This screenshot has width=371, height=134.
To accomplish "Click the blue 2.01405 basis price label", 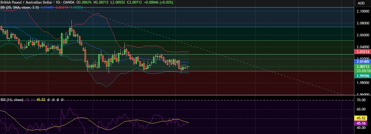I will tap(363, 61).
